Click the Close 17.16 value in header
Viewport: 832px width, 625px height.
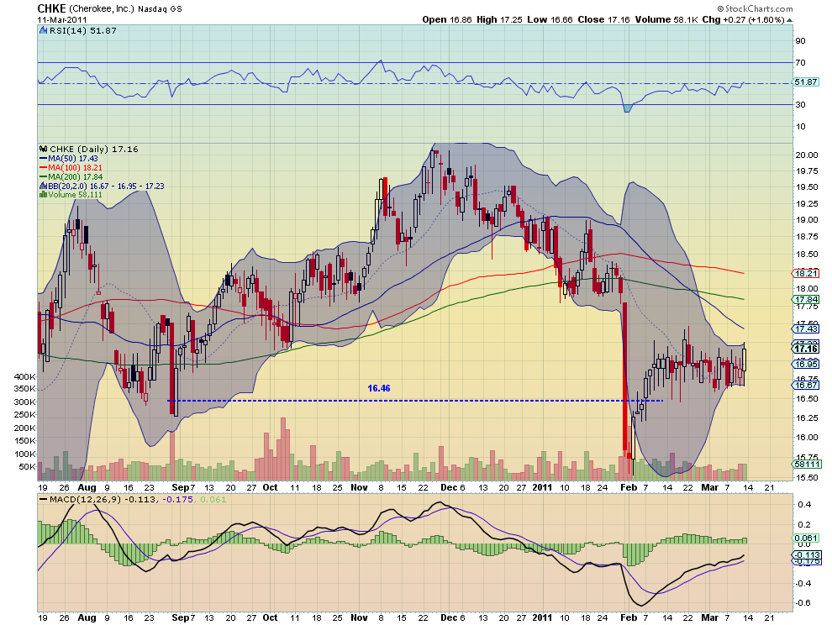click(603, 19)
